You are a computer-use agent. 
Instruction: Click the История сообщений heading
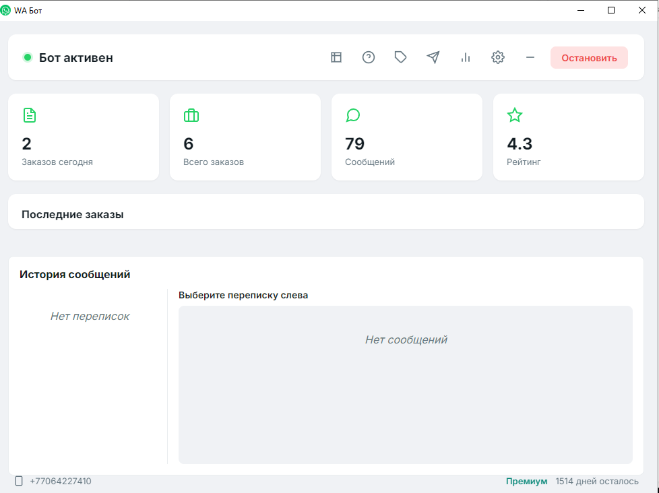coord(75,275)
